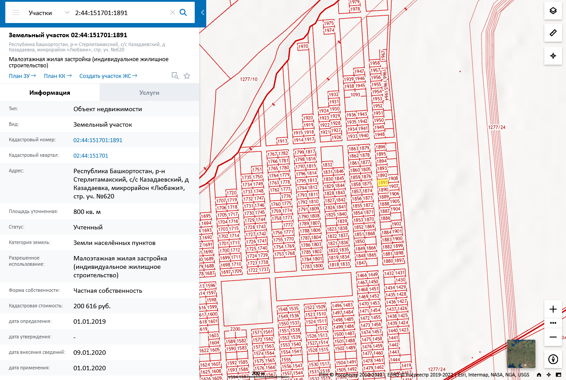Switch basemap using satellite thumbnail

(521, 353)
